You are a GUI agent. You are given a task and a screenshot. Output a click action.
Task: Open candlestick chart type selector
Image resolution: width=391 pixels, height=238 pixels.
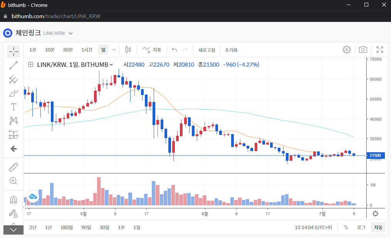128,50
